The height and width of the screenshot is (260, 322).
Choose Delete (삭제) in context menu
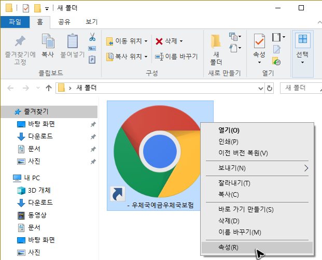point(257,221)
